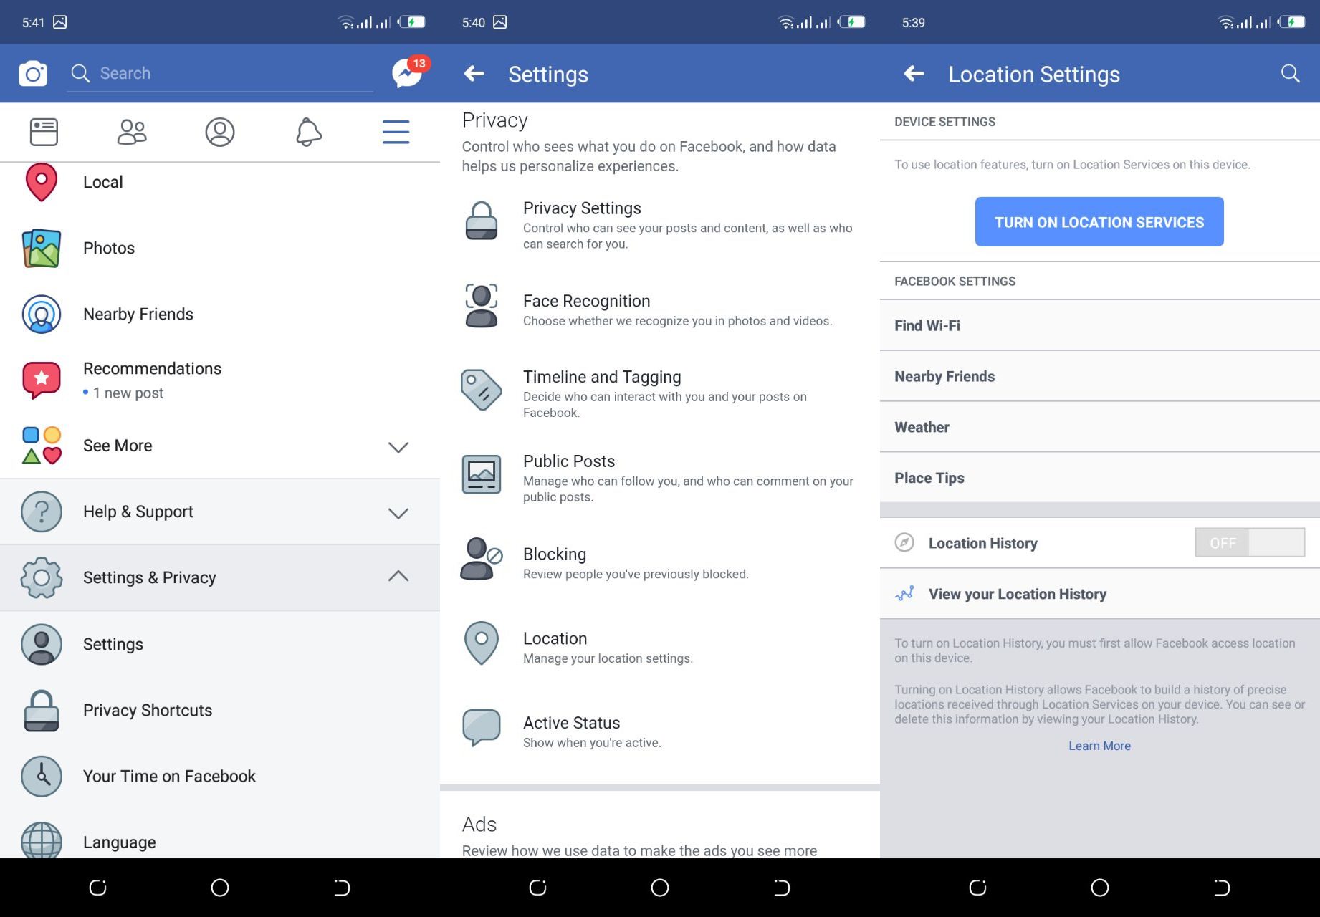Open Public Posts icon
Screen dimensions: 1320x917
[482, 474]
